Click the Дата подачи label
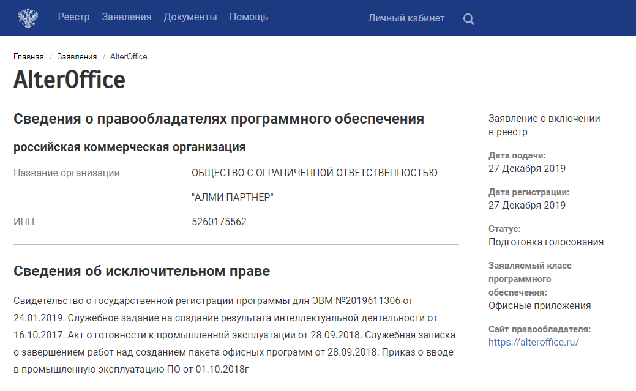The image size is (636, 391). click(x=517, y=155)
